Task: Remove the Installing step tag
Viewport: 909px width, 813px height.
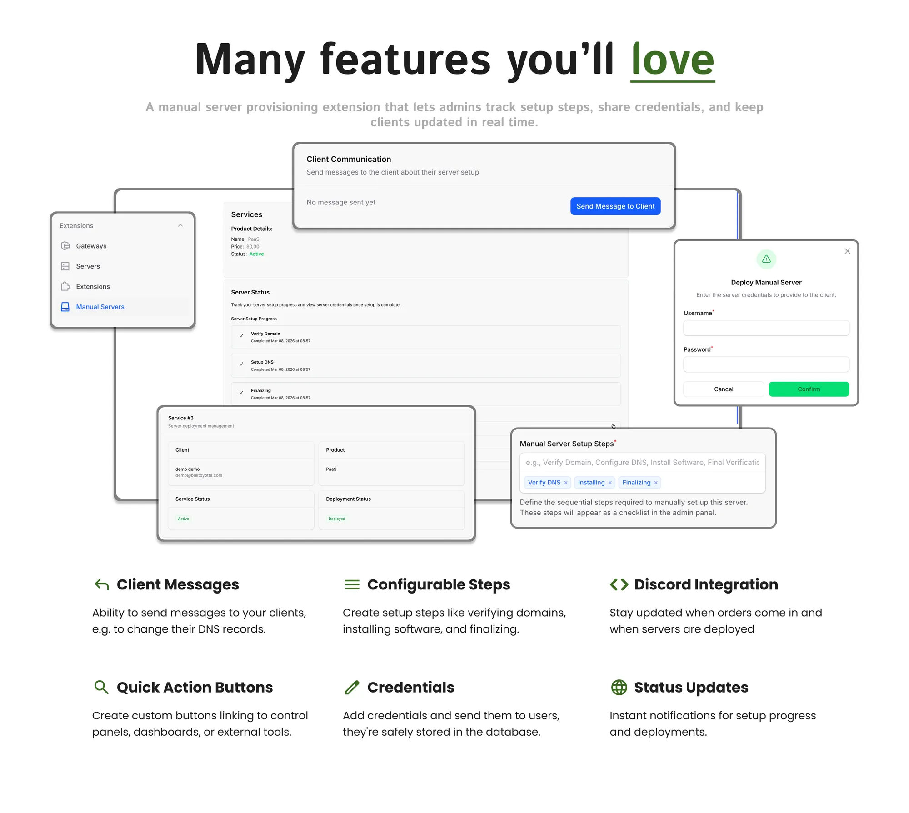Action: (610, 483)
